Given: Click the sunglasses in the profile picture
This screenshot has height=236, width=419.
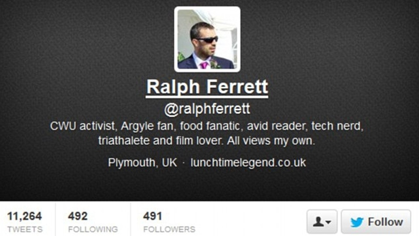Looking at the screenshot, I should pyautogui.click(x=207, y=40).
